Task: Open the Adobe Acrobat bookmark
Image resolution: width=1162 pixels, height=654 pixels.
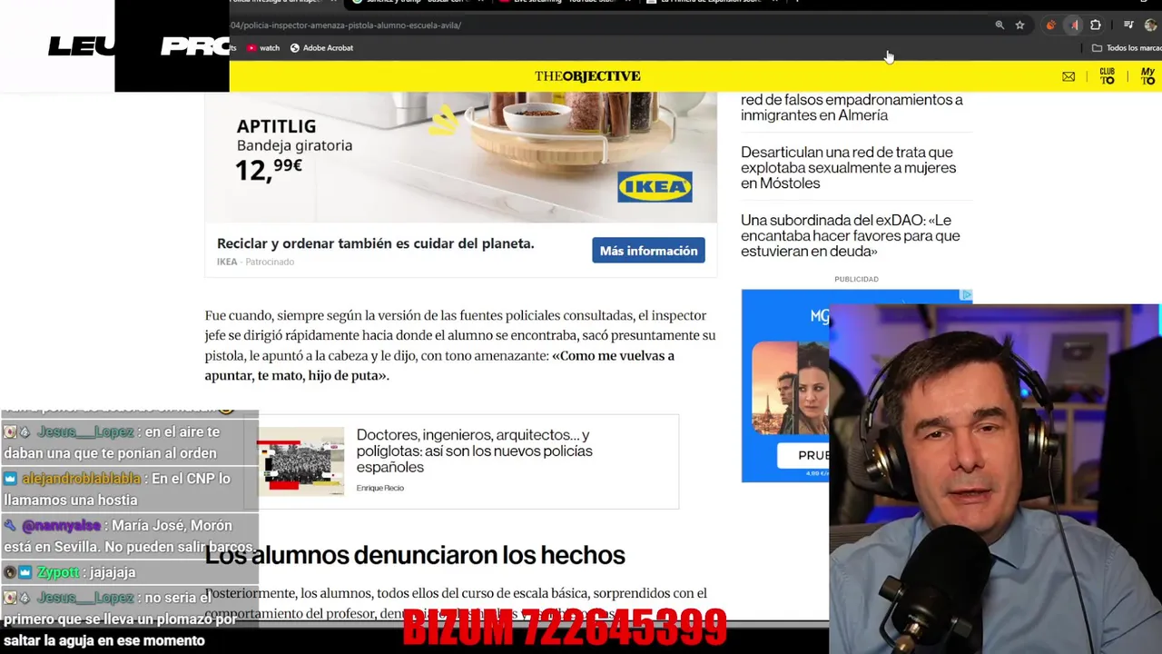Action: point(321,48)
